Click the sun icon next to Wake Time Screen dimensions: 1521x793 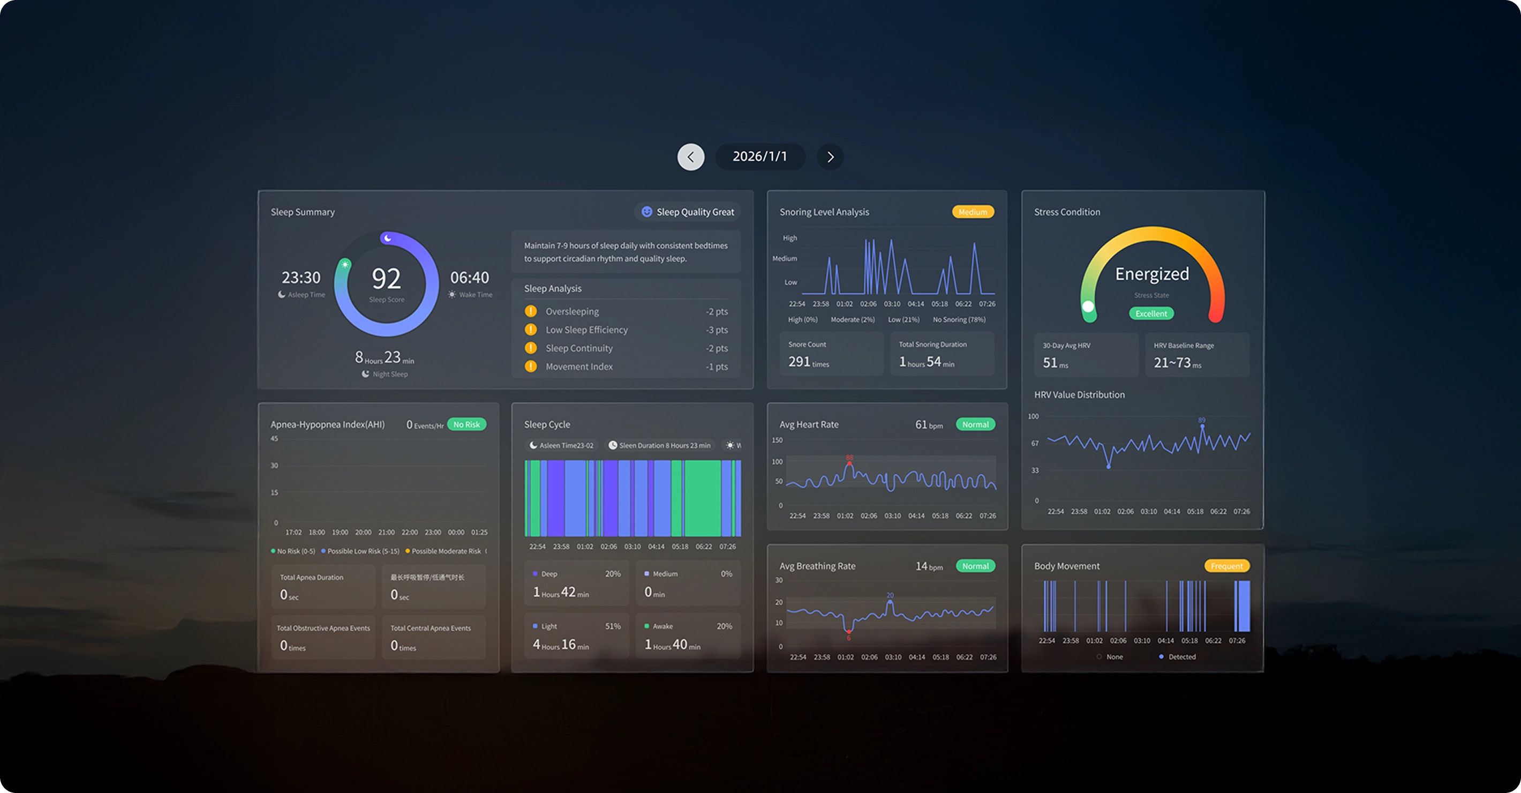[451, 294]
